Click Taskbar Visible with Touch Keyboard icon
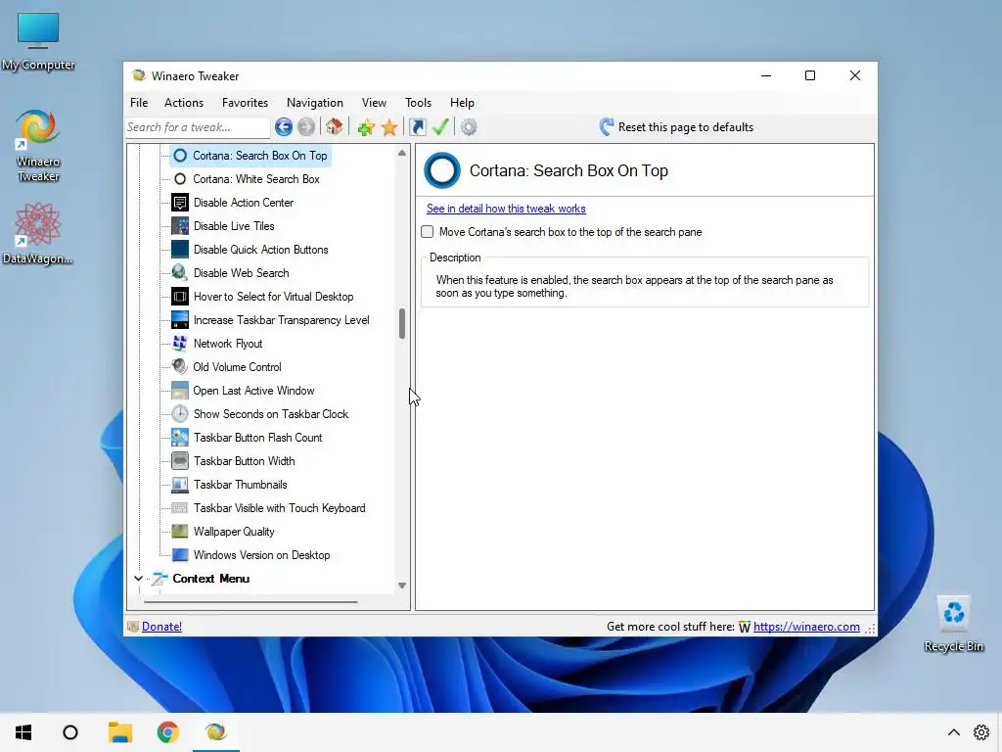The width and height of the screenshot is (1002, 752). click(180, 508)
